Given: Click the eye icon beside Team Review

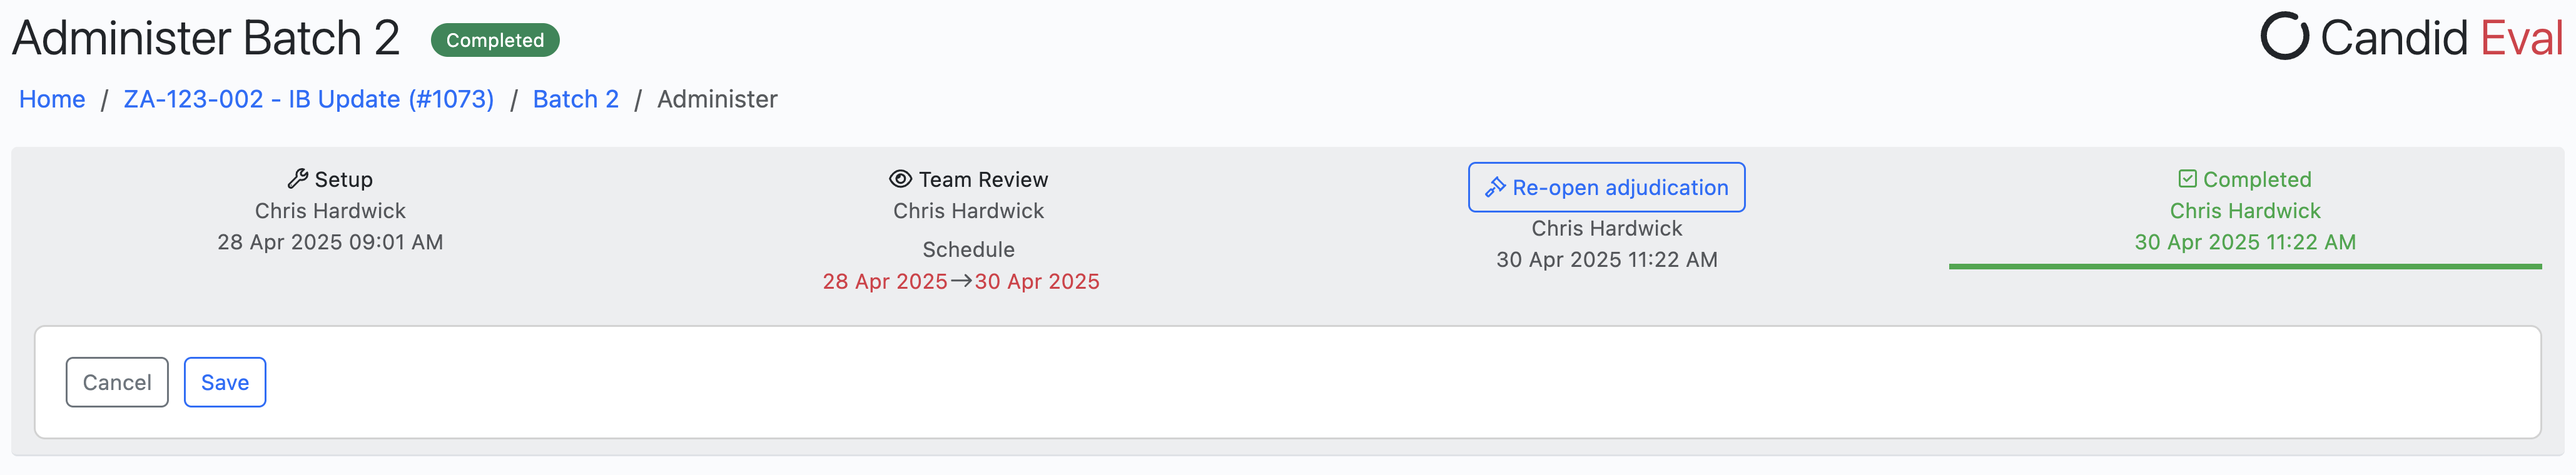Looking at the screenshot, I should (900, 179).
